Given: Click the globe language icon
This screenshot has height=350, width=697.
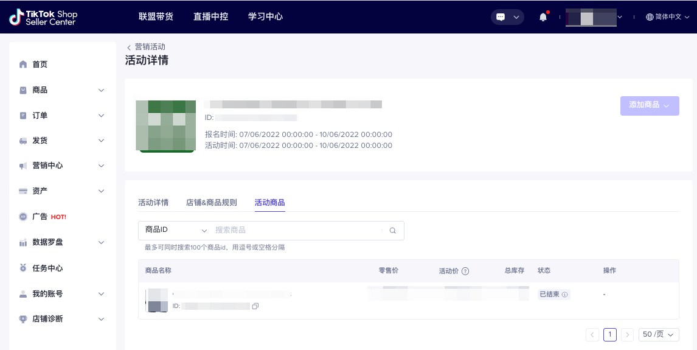Looking at the screenshot, I should [x=650, y=17].
